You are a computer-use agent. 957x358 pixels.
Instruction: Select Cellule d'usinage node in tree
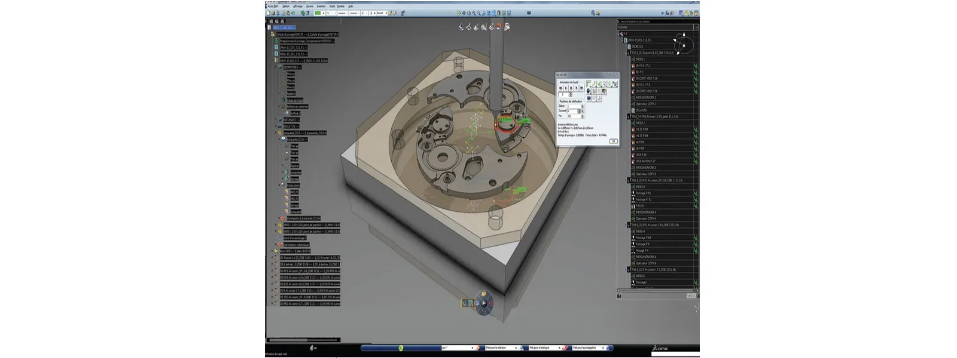[307, 34]
